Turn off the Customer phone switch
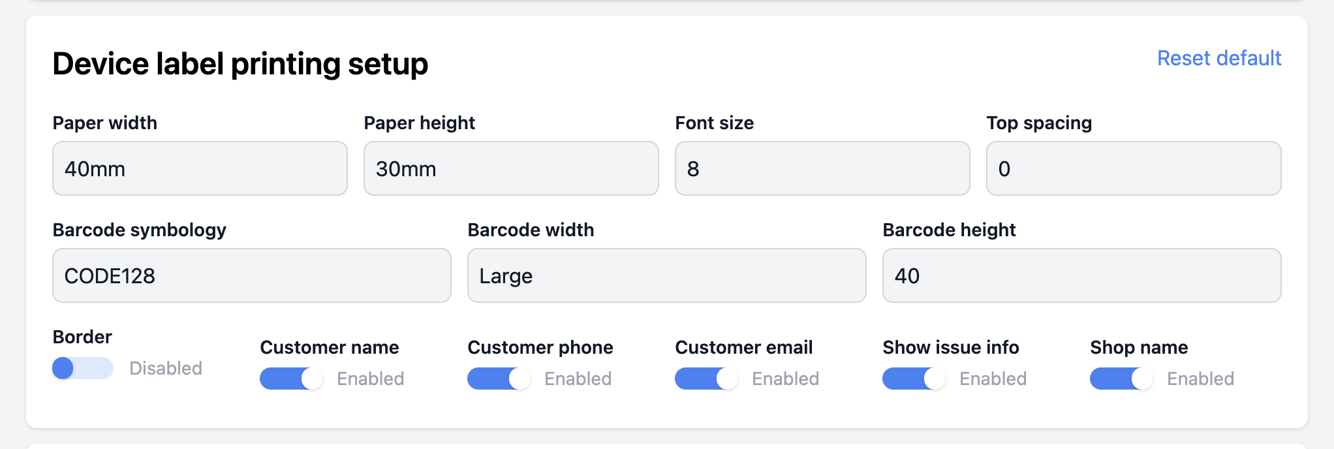The height and width of the screenshot is (449, 1334). [x=498, y=379]
